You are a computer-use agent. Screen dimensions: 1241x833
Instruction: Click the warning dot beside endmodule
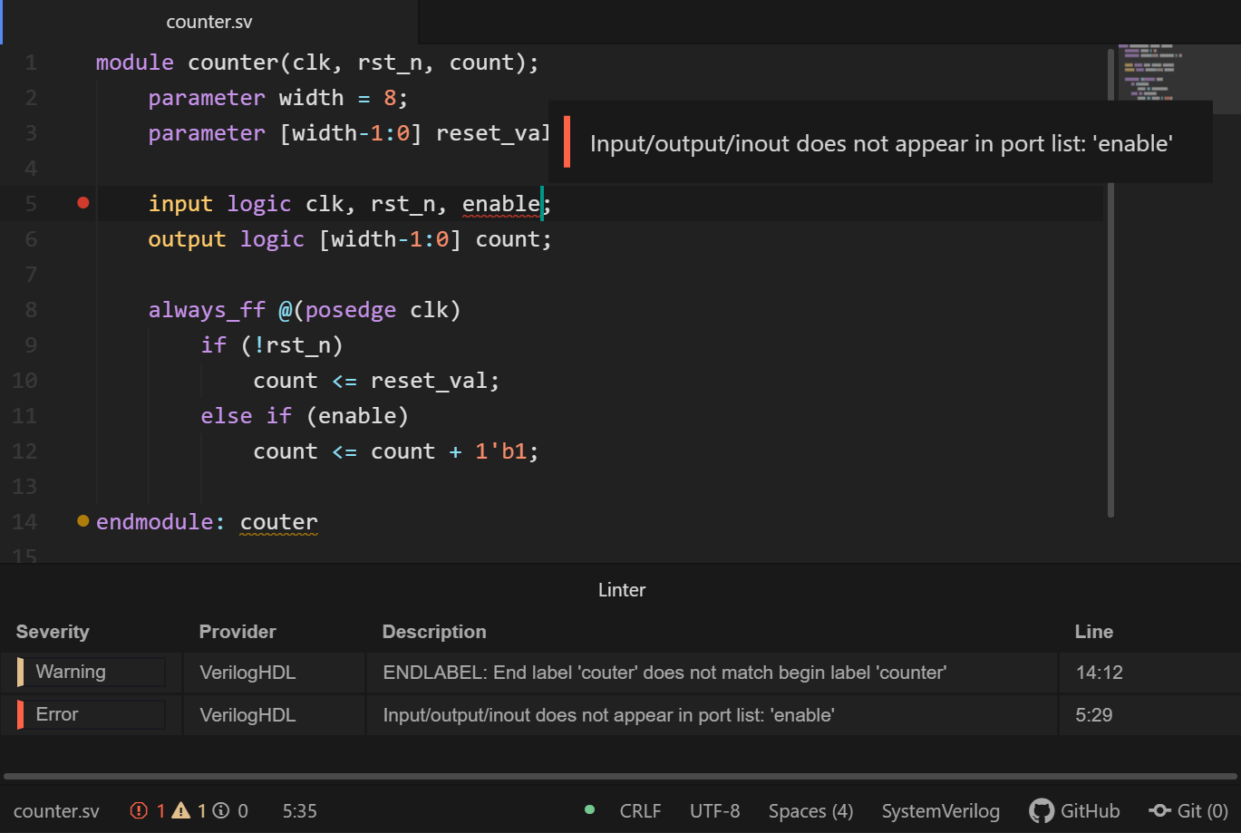(x=83, y=520)
